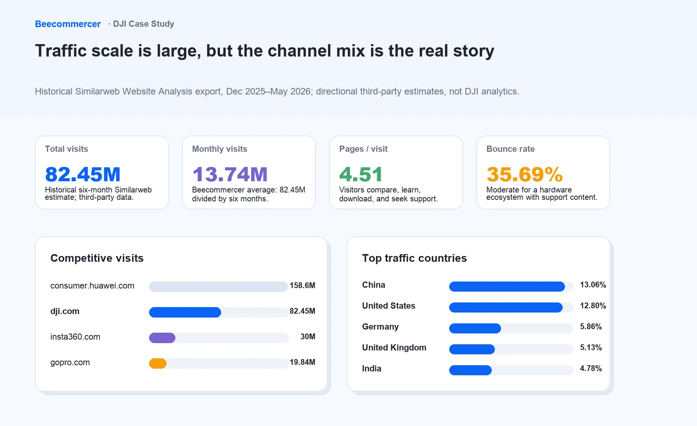Click the orange gopro.com bar
The image size is (697, 426).
pyautogui.click(x=158, y=363)
